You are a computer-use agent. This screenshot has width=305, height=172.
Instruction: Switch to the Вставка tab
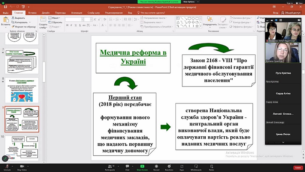point(32,13)
